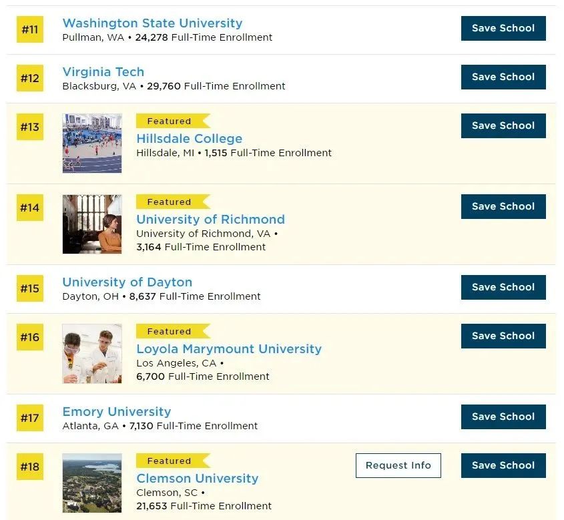This screenshot has width=564, height=520.
Task: Save Emory University to your list
Action: (503, 417)
